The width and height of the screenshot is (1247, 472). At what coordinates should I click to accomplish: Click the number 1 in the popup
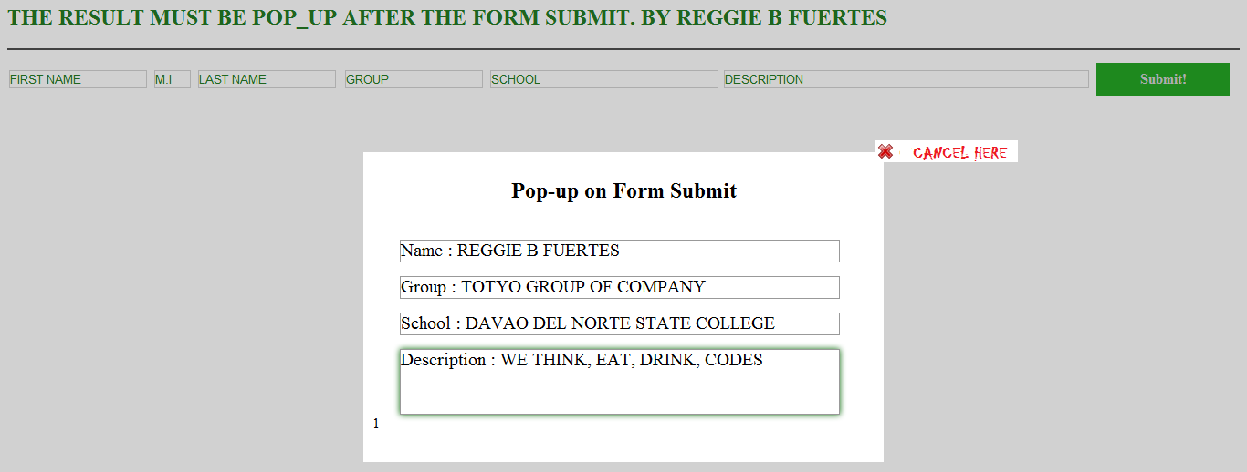(x=376, y=424)
